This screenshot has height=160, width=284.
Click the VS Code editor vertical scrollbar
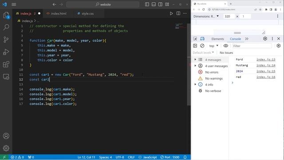click(189, 64)
